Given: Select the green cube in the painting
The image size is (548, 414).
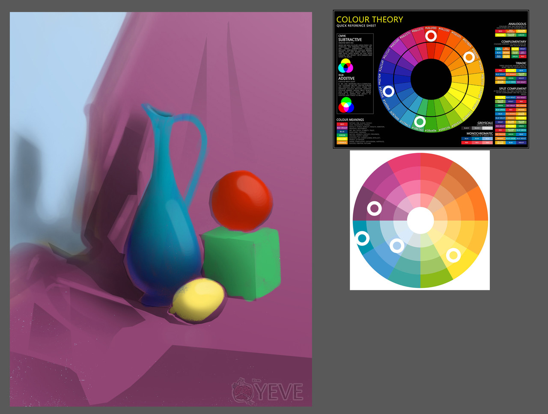Looking at the screenshot, I should click(241, 263).
